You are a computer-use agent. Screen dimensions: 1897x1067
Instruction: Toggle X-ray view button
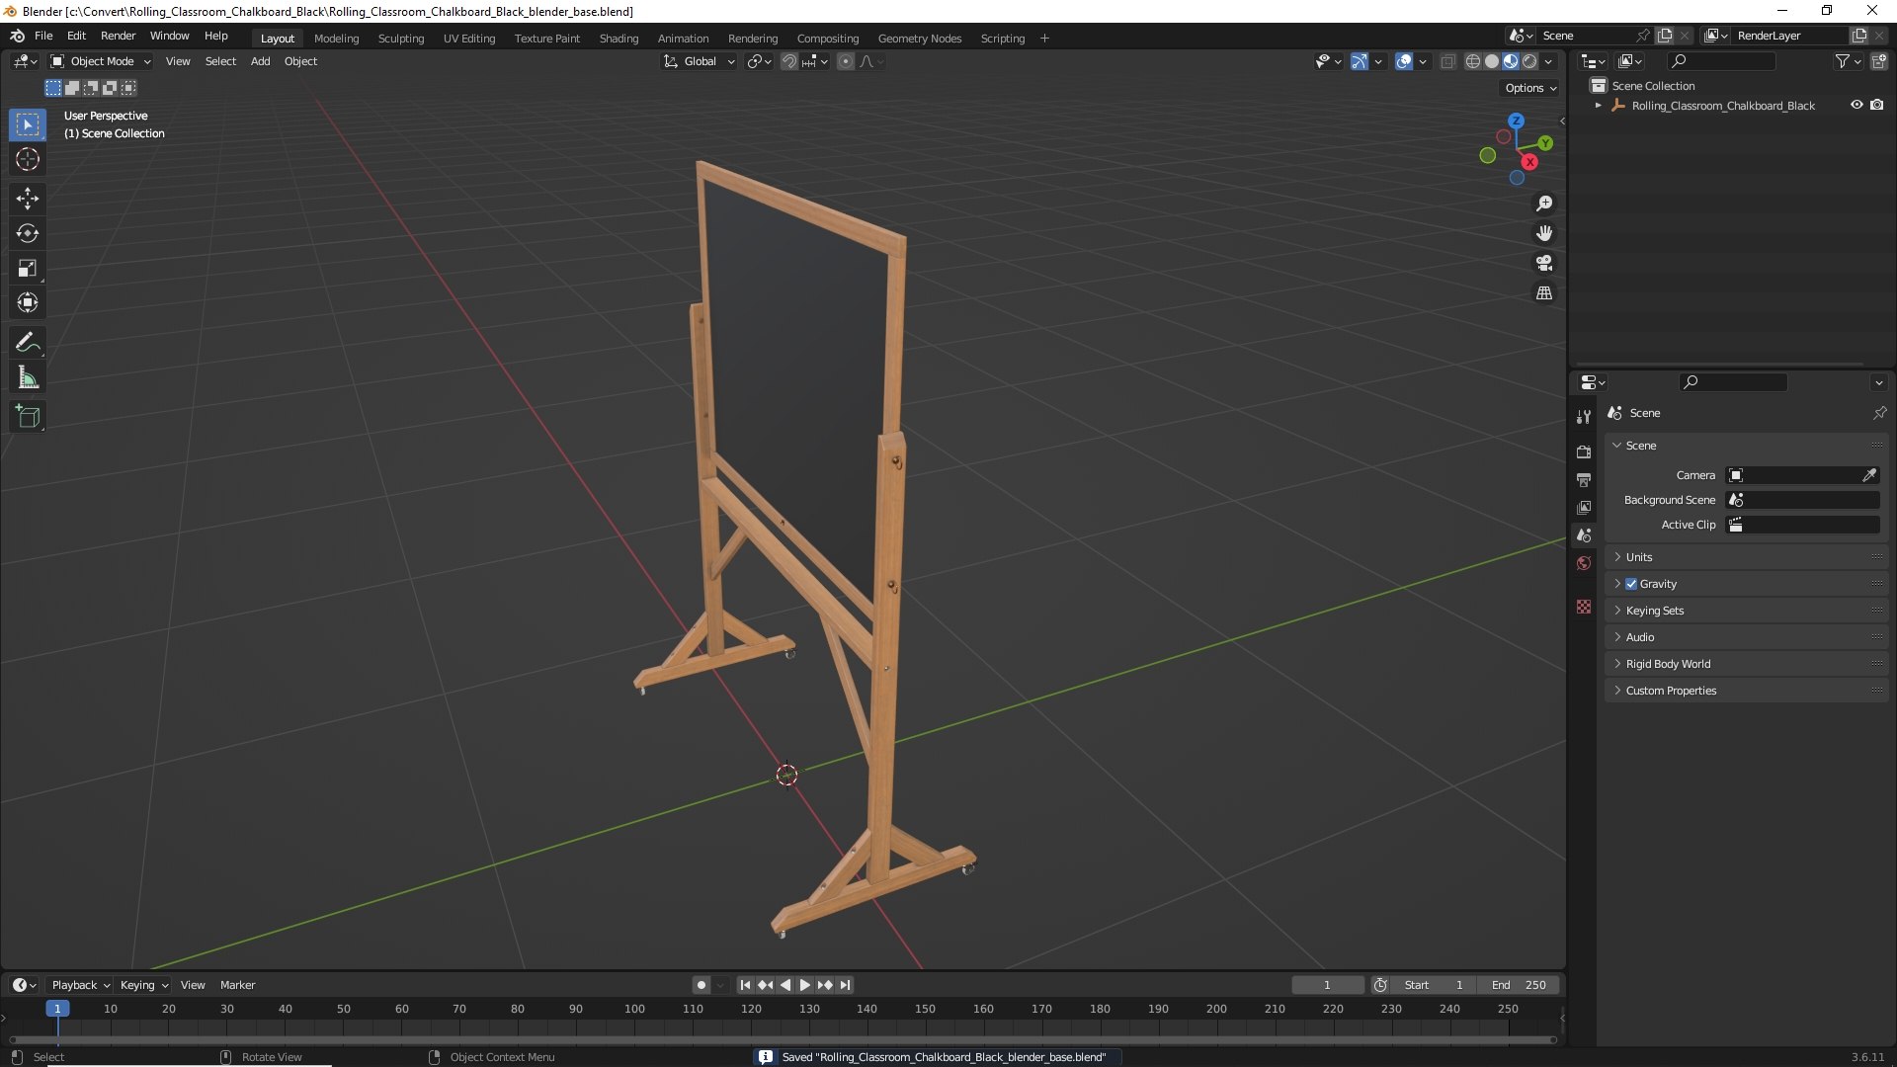click(x=1447, y=61)
